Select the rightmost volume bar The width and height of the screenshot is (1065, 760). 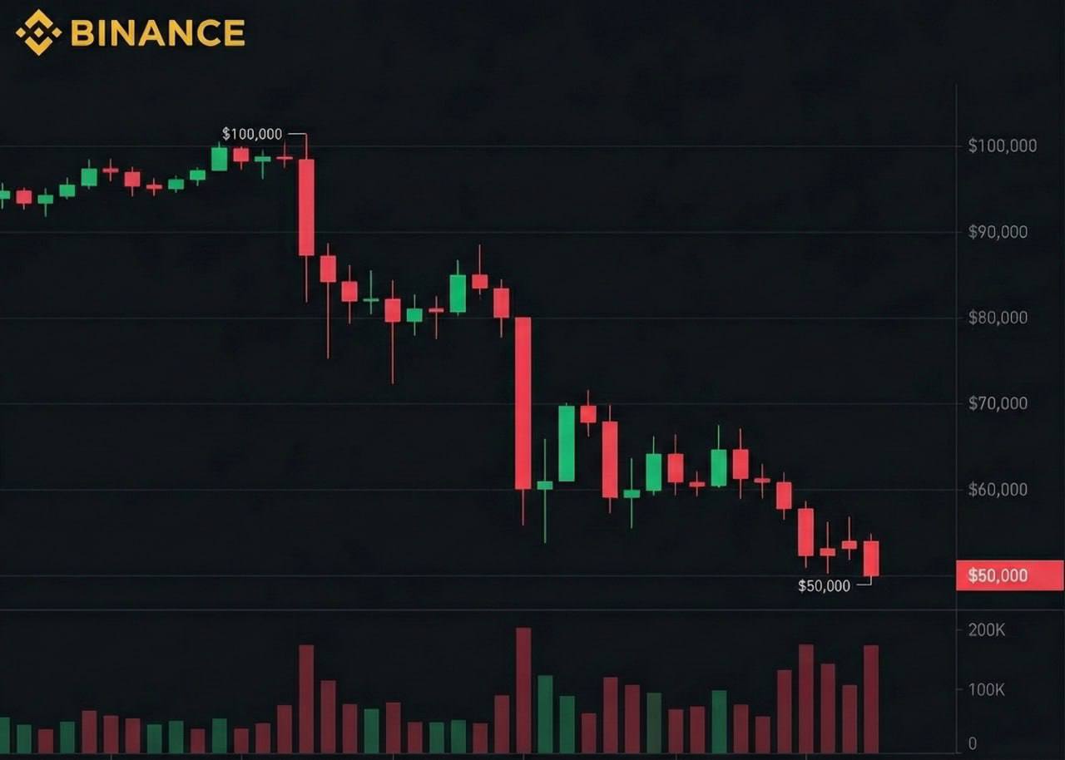tap(871, 698)
